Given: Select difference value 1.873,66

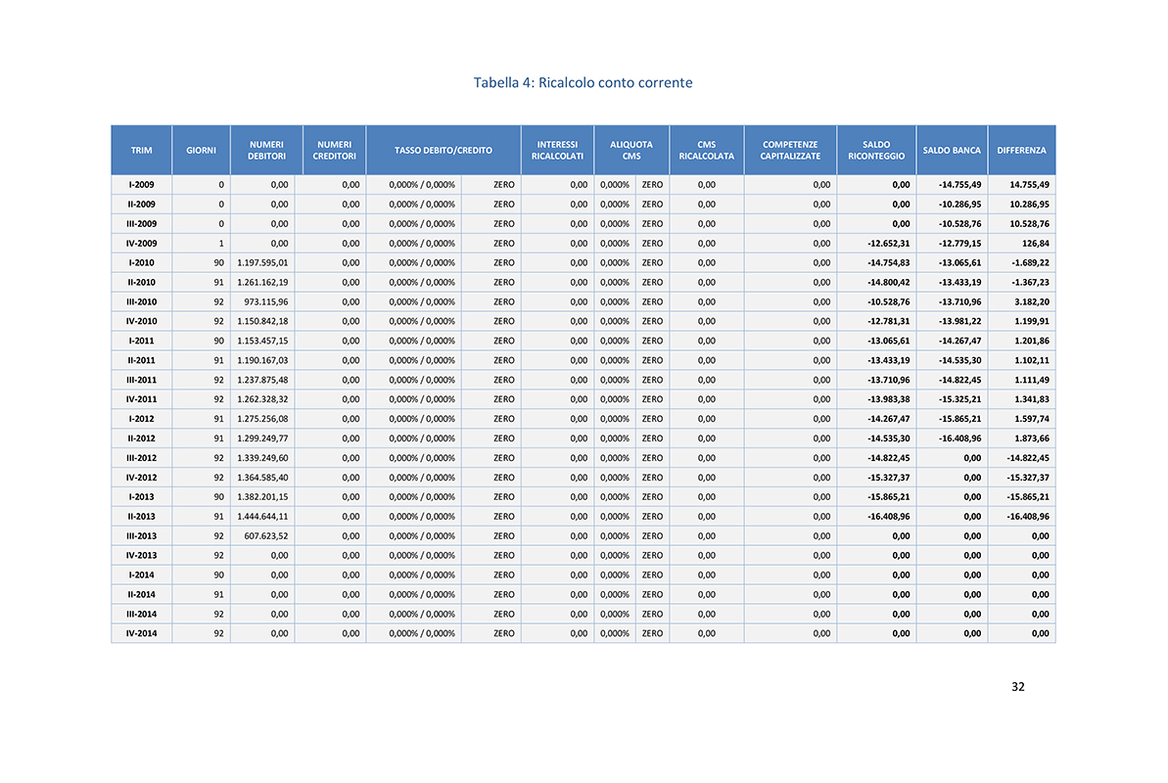Looking at the screenshot, I should (x=1032, y=438).
